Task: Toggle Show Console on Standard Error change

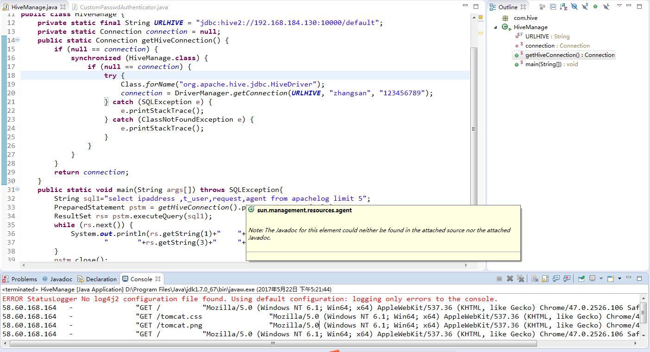Action: (x=566, y=278)
